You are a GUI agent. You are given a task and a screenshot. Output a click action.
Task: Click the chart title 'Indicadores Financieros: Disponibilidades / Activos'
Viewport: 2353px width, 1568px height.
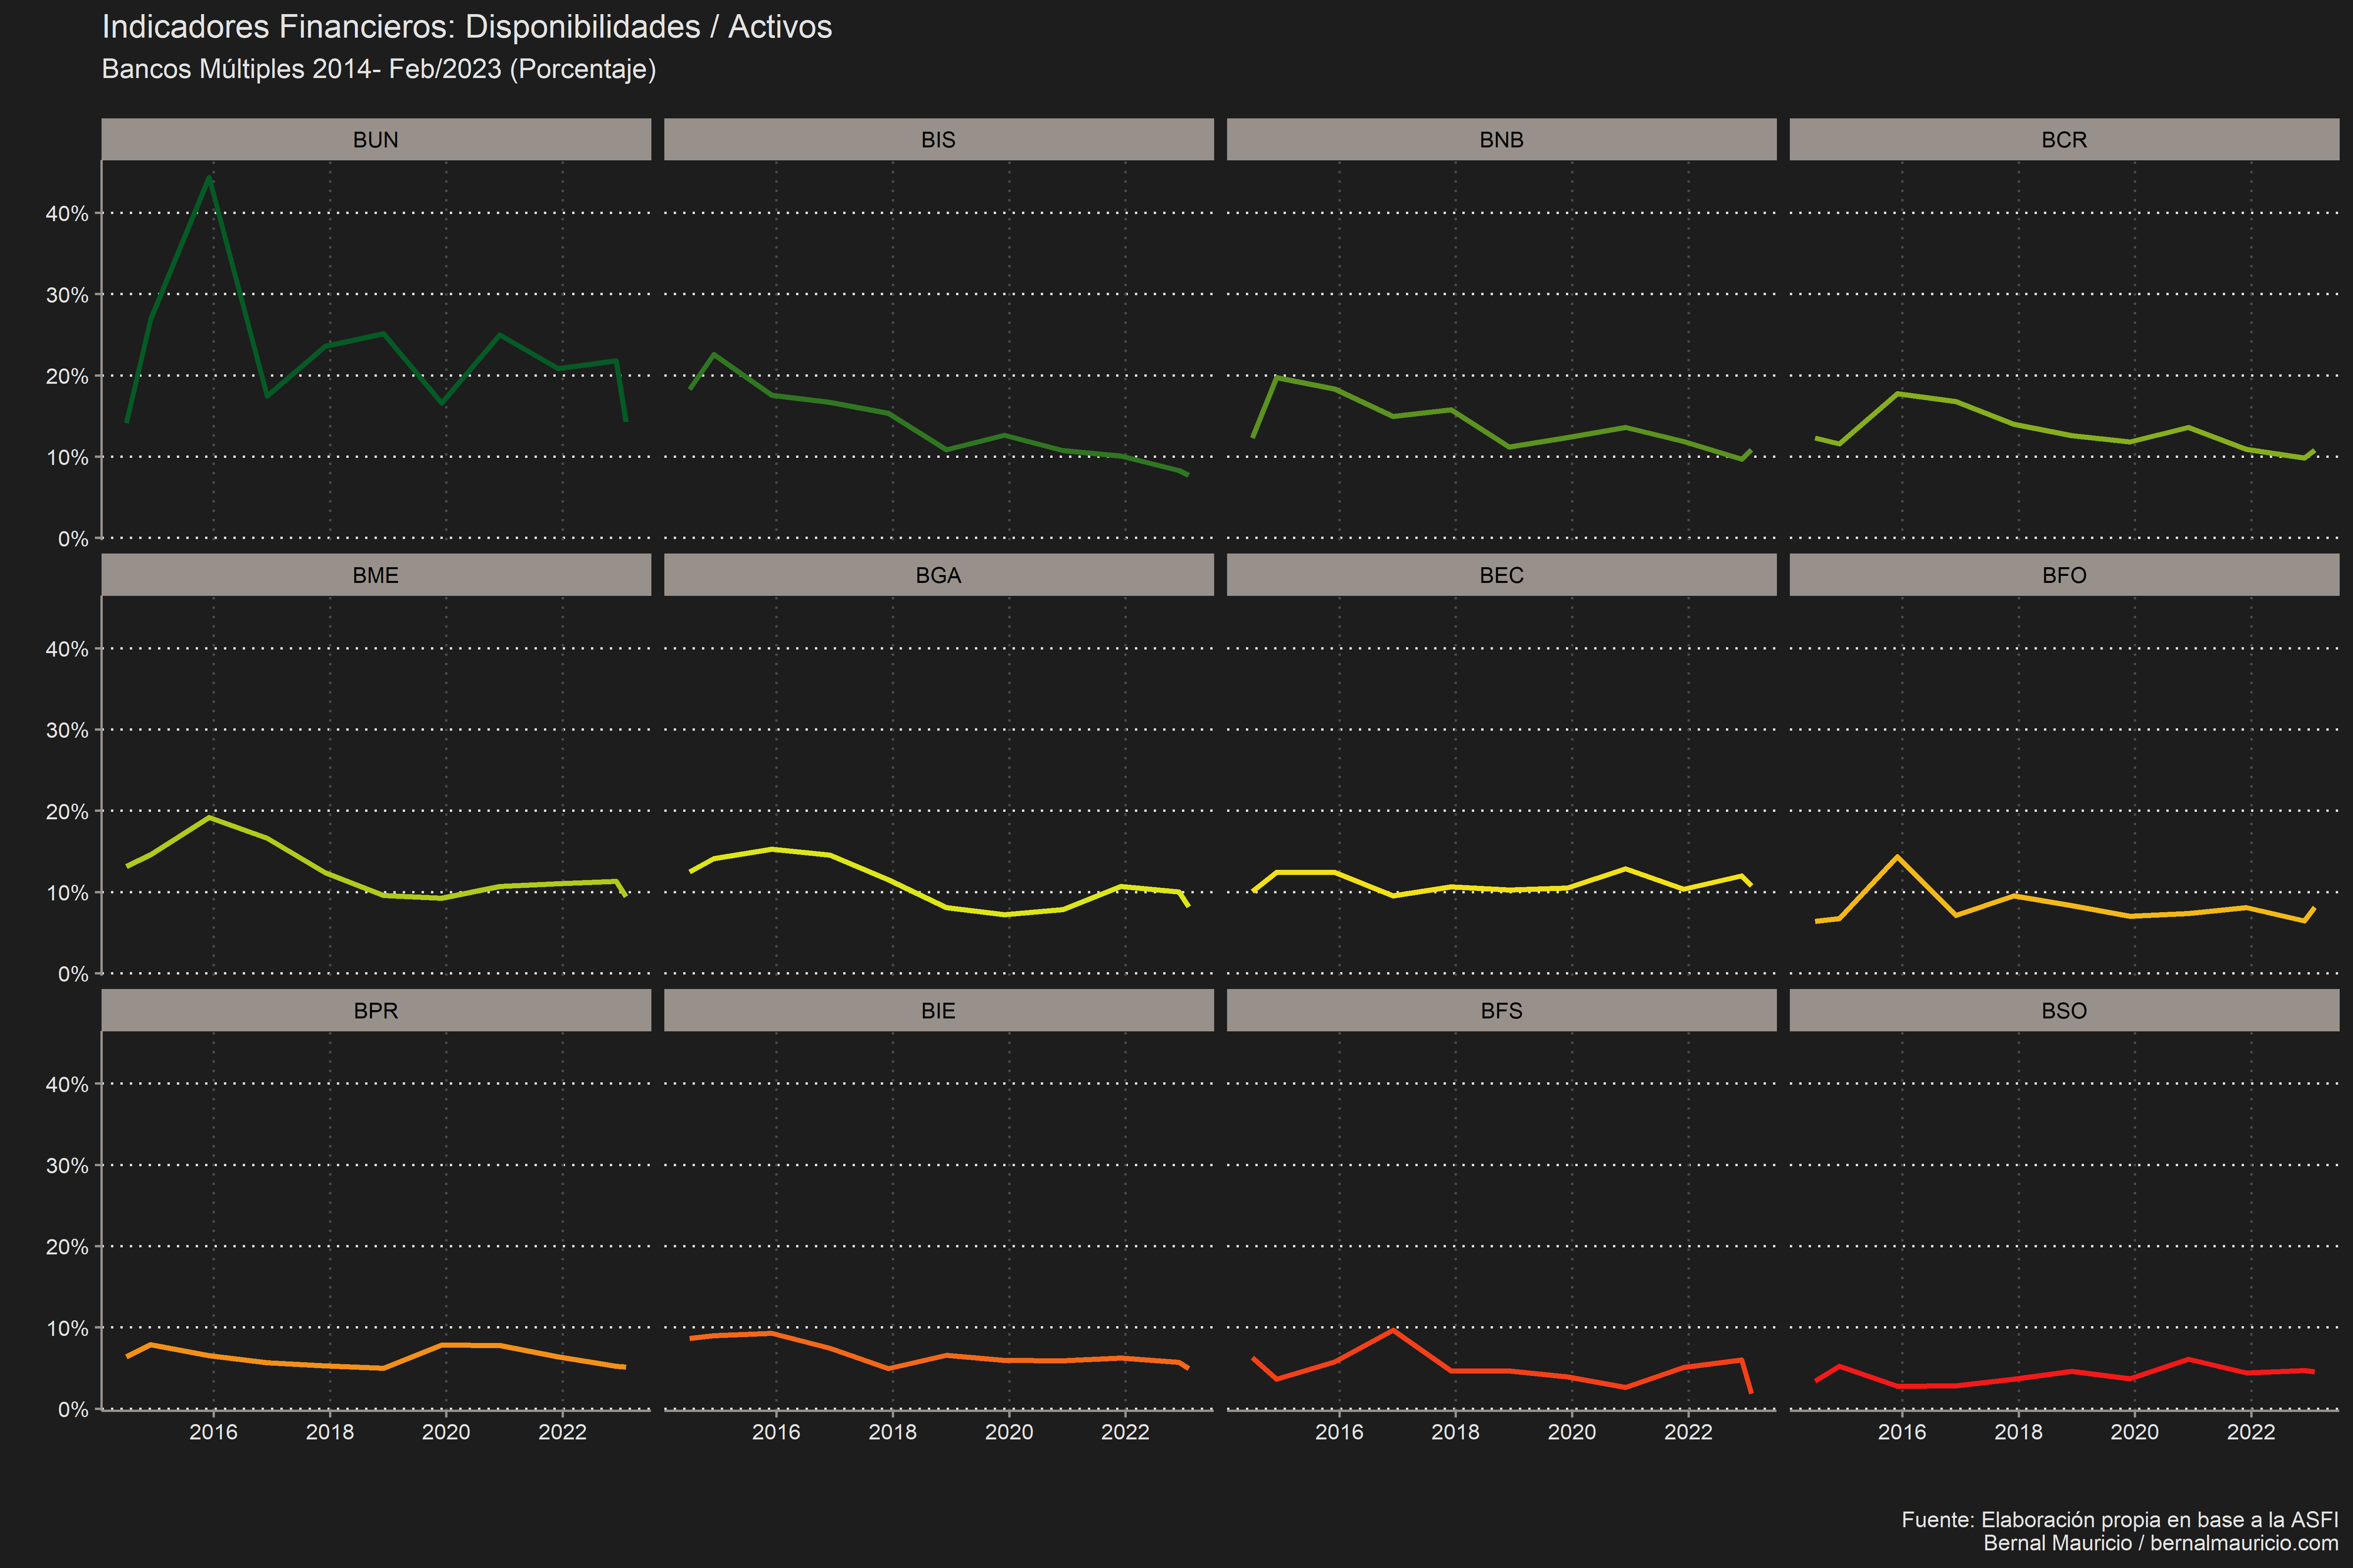(x=467, y=27)
